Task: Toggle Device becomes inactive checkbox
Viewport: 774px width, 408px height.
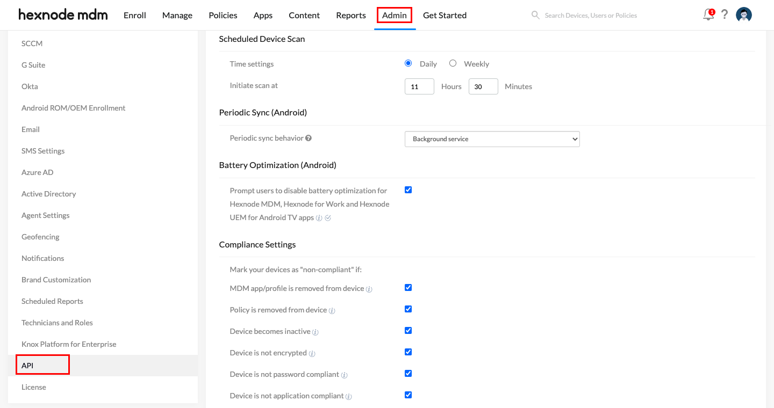Action: tap(408, 331)
